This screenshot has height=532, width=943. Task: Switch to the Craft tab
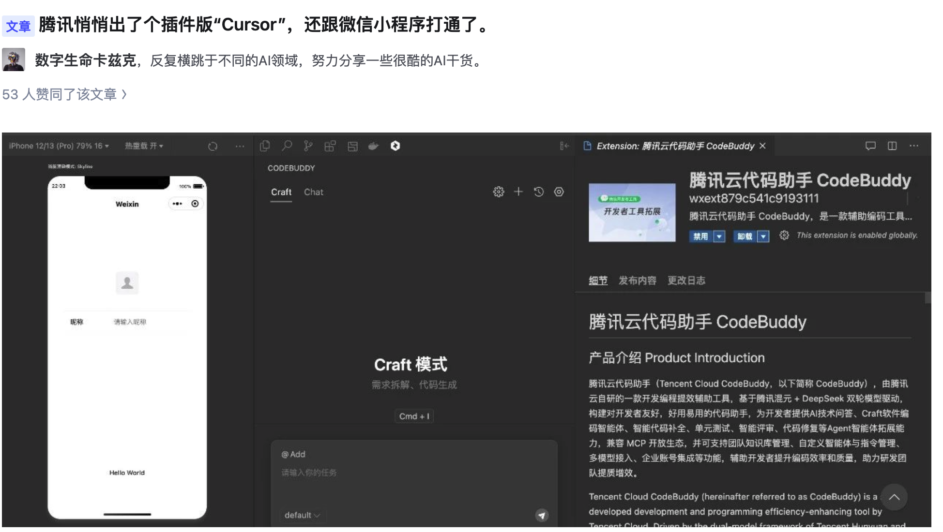click(281, 192)
